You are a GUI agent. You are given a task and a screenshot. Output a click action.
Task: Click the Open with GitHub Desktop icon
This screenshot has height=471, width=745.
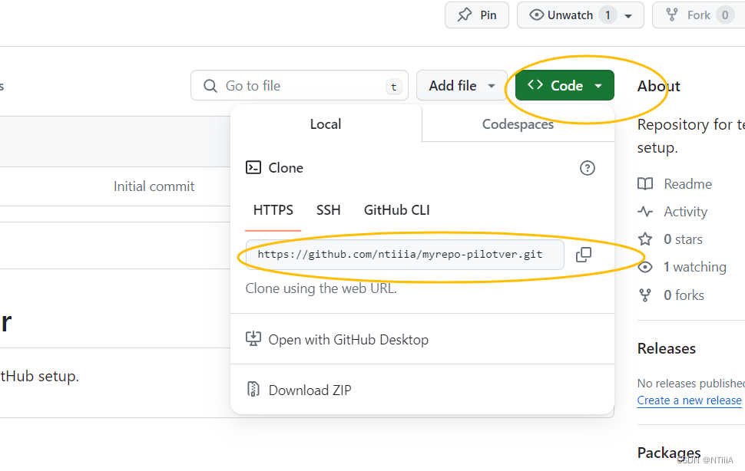pos(253,339)
